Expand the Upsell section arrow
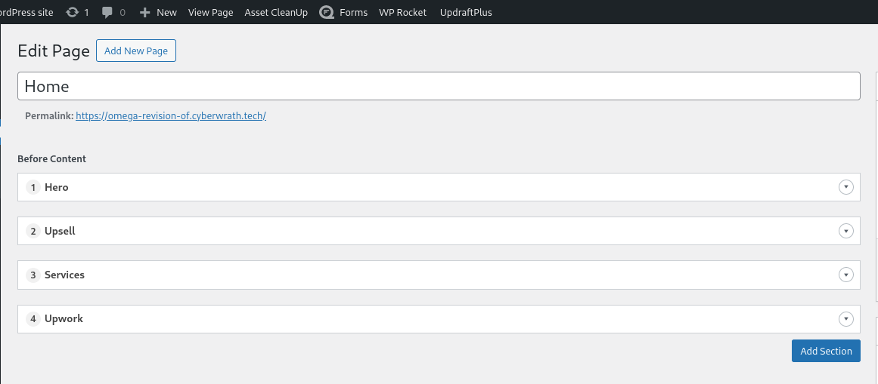Image resolution: width=878 pixels, height=384 pixels. pyautogui.click(x=846, y=231)
